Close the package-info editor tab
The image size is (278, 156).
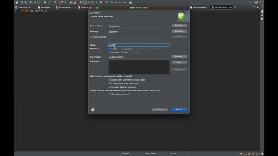(x=231, y=7)
